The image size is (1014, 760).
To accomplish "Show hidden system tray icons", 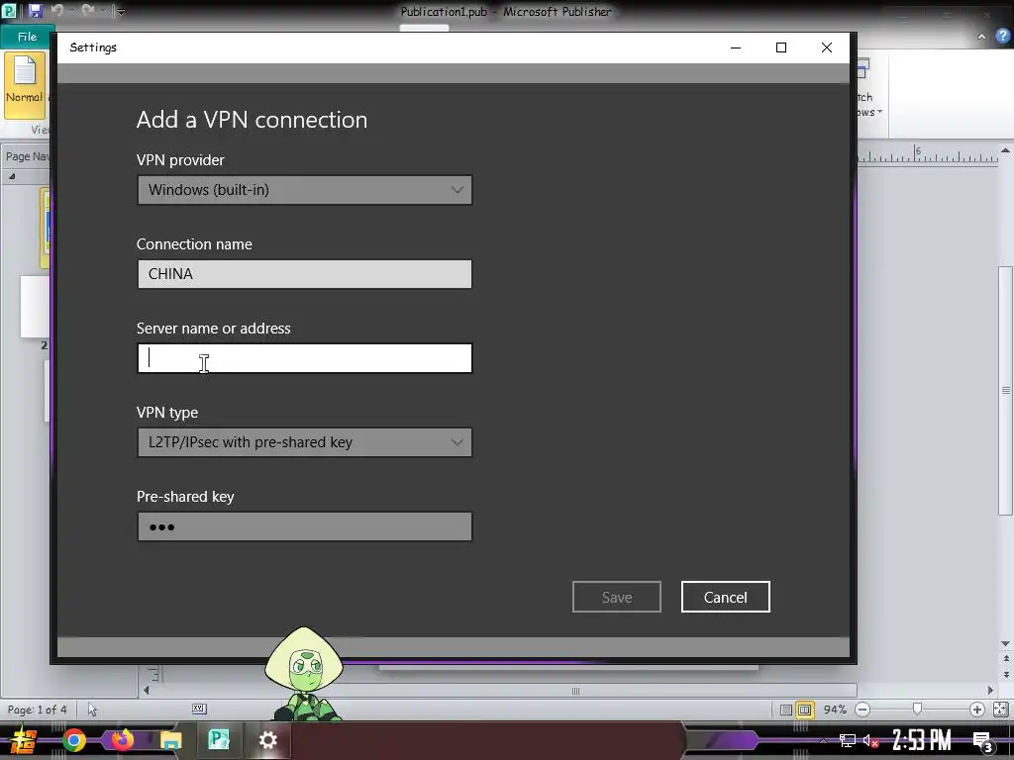I will (x=823, y=740).
